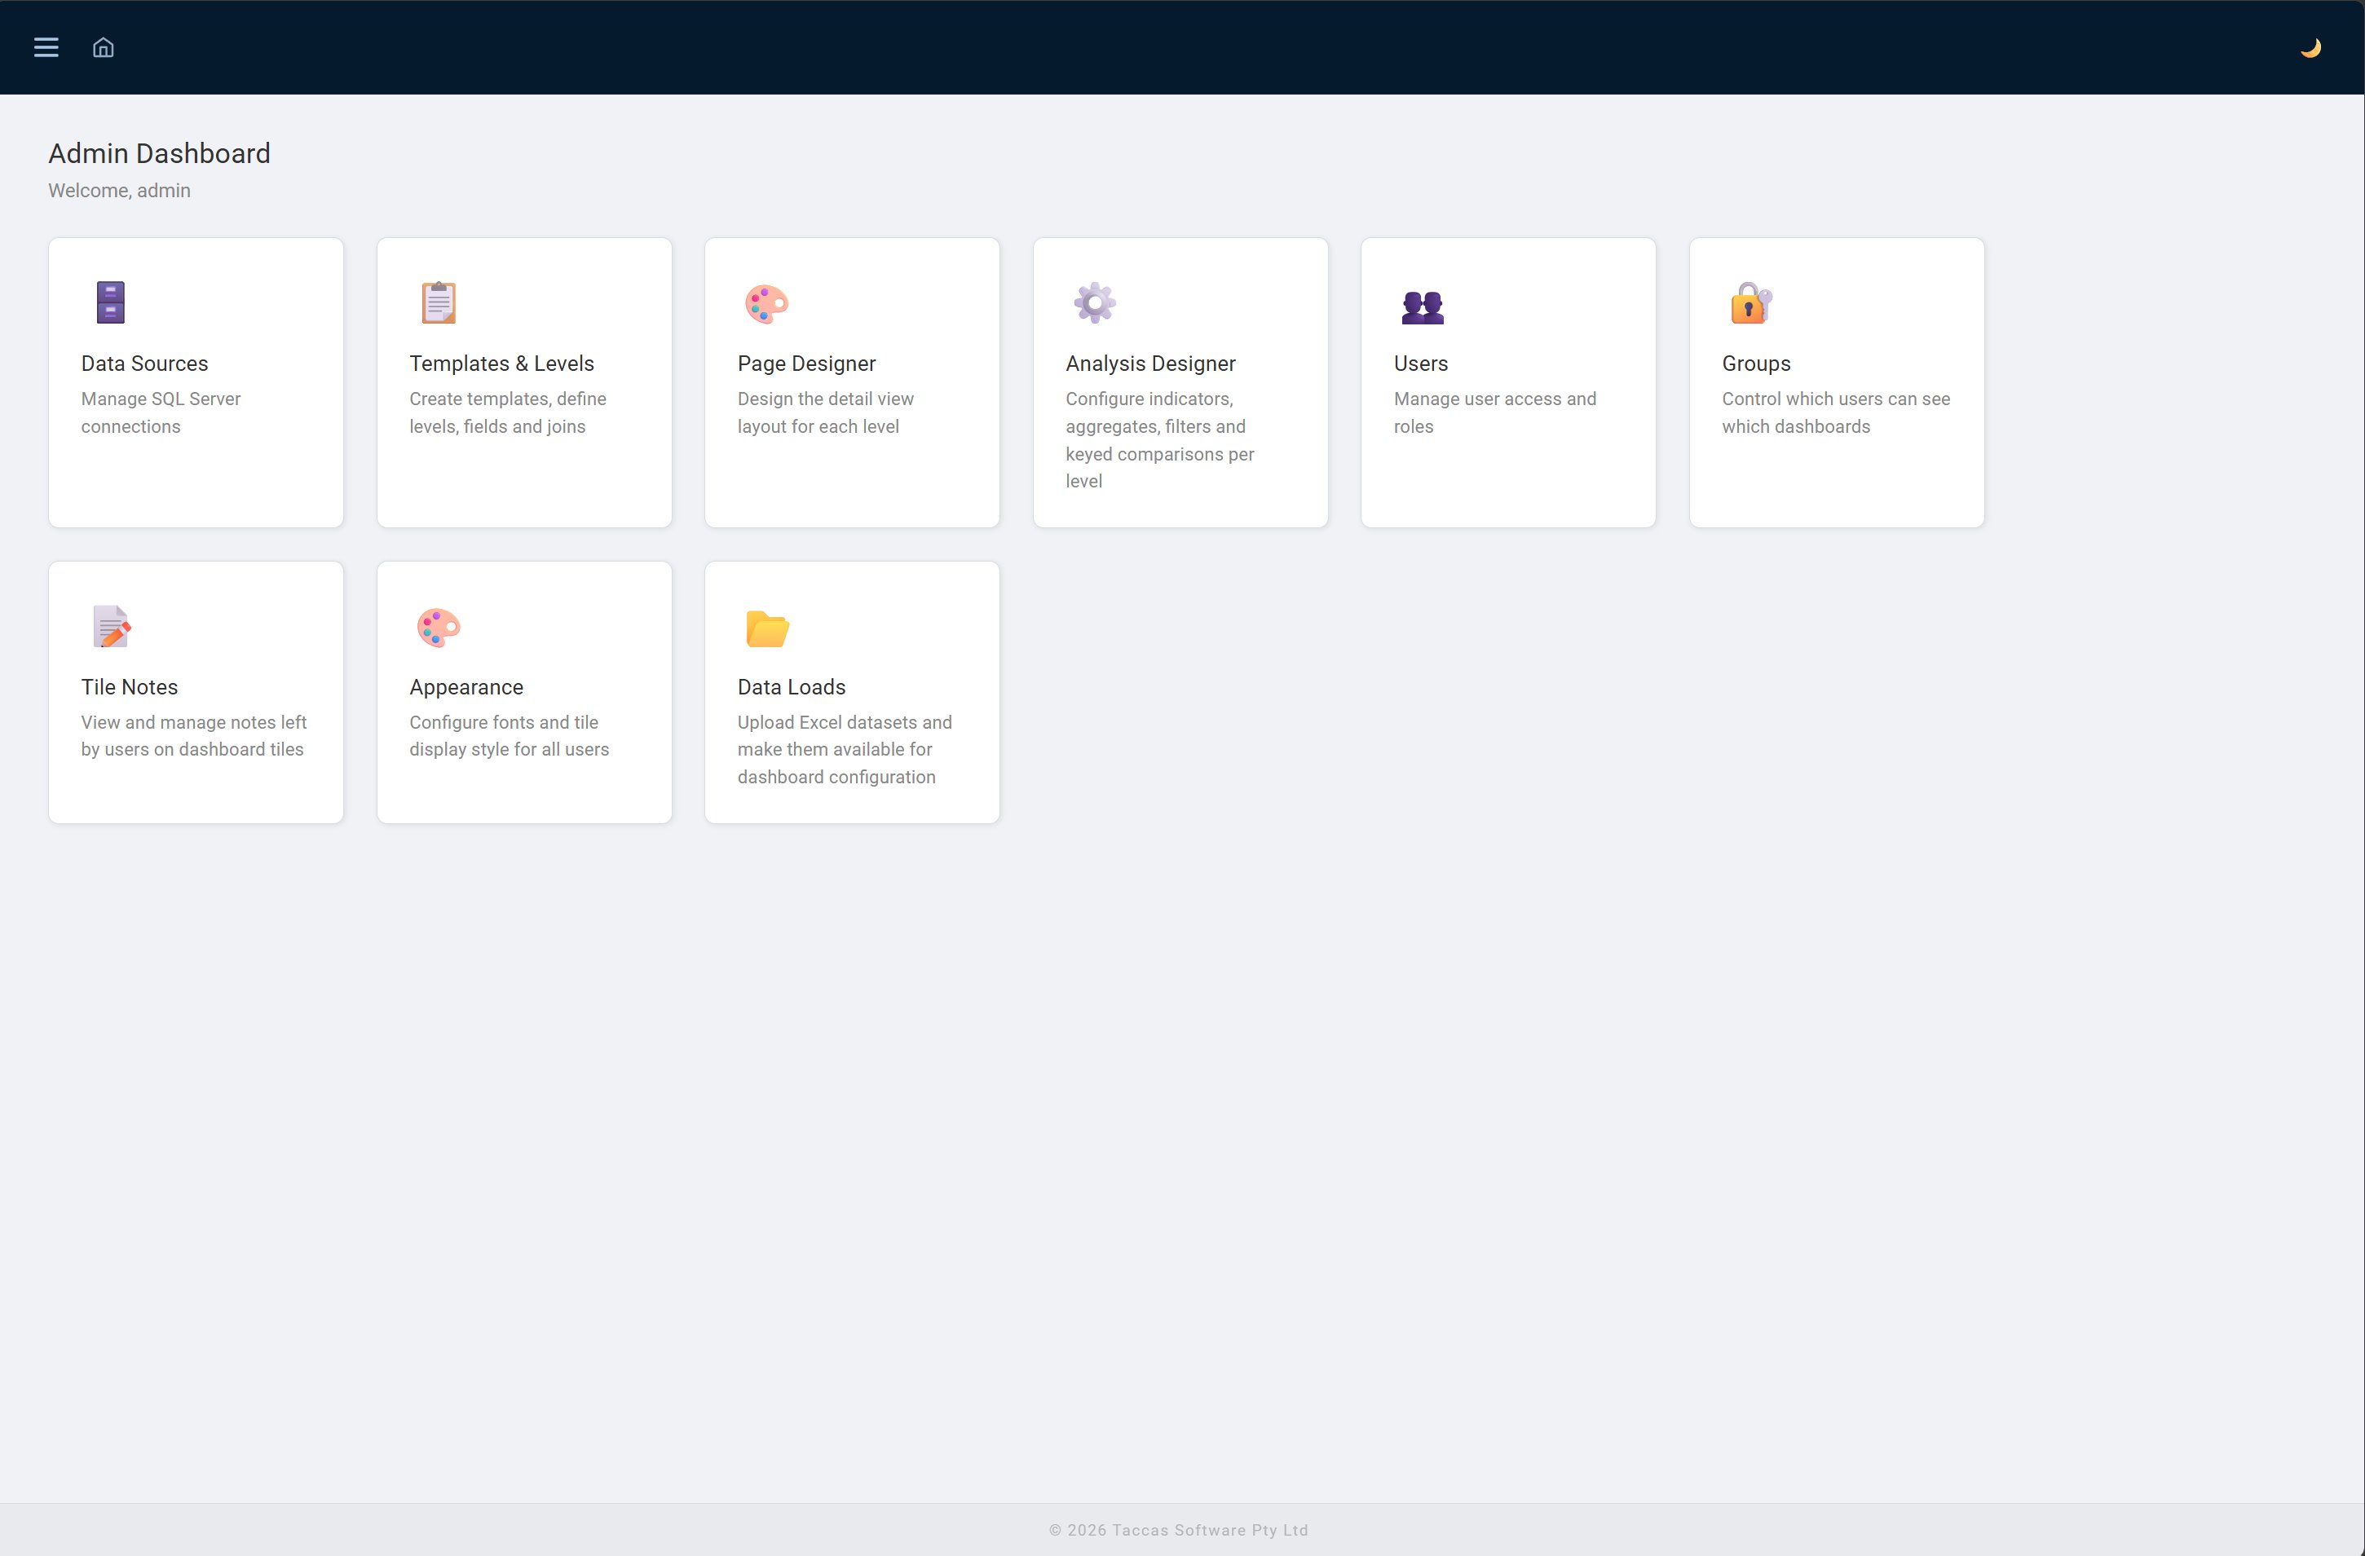Click 'Create templates, define levels, fields and joins'
This screenshot has width=2365, height=1556.
tap(508, 412)
